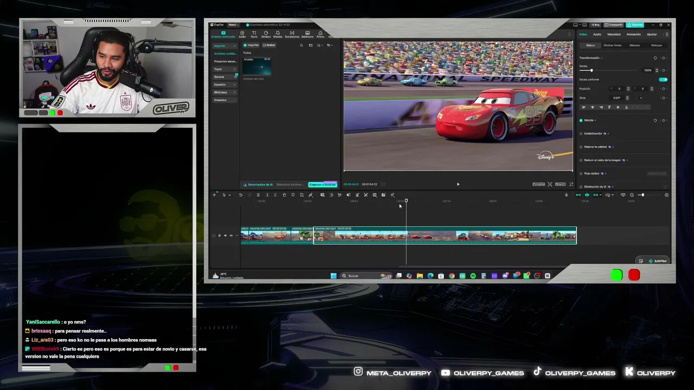Open Spotify from the Windows taskbar

(473, 276)
